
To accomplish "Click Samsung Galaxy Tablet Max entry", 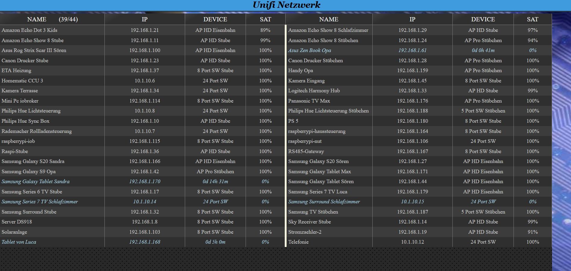I will 319,171.
